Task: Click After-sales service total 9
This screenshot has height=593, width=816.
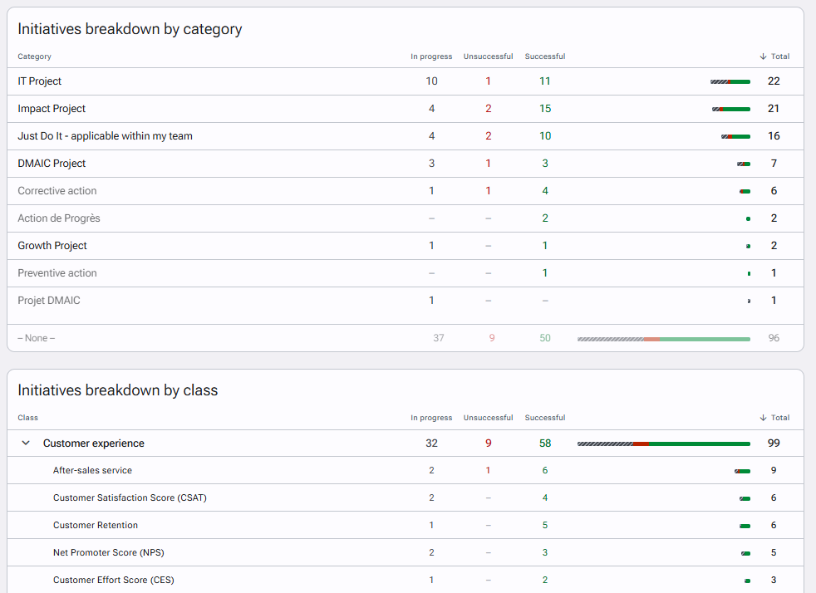Action: click(774, 470)
